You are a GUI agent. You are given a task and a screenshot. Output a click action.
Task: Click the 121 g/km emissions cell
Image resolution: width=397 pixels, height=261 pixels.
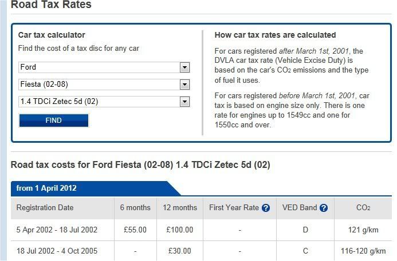coord(363,230)
